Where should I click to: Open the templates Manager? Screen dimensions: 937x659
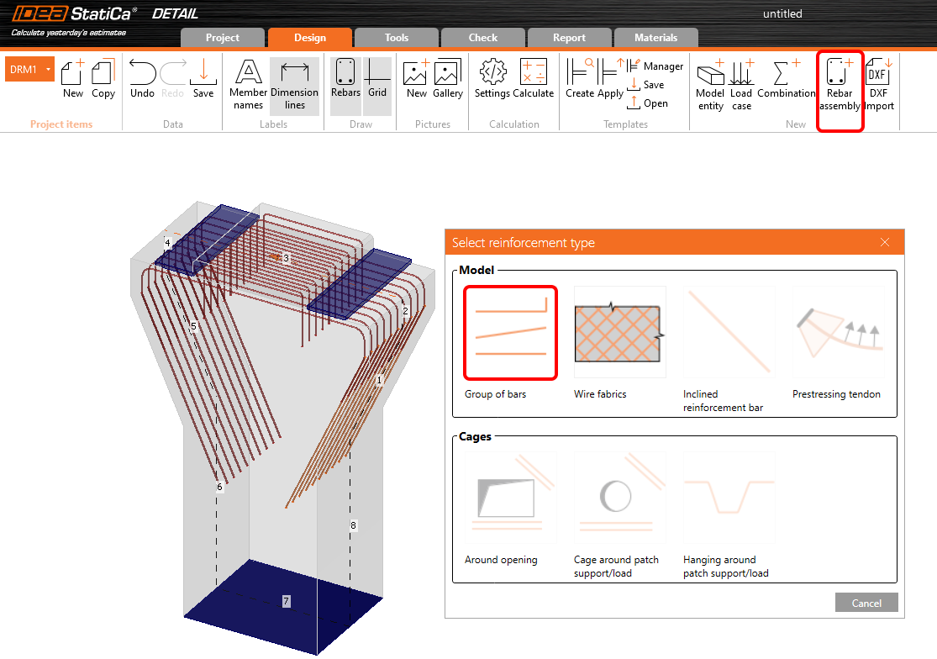(x=654, y=66)
